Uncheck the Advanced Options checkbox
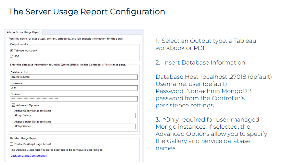This screenshot has height=165, width=283. [x=13, y=105]
